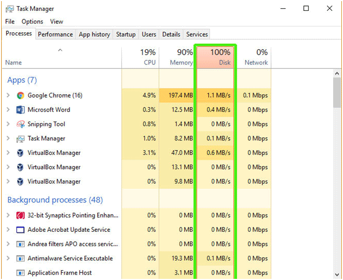Image resolution: width=343 pixels, height=280 pixels.
Task: Click Chrome's 0.1 Mbps network value
Action: tap(254, 96)
